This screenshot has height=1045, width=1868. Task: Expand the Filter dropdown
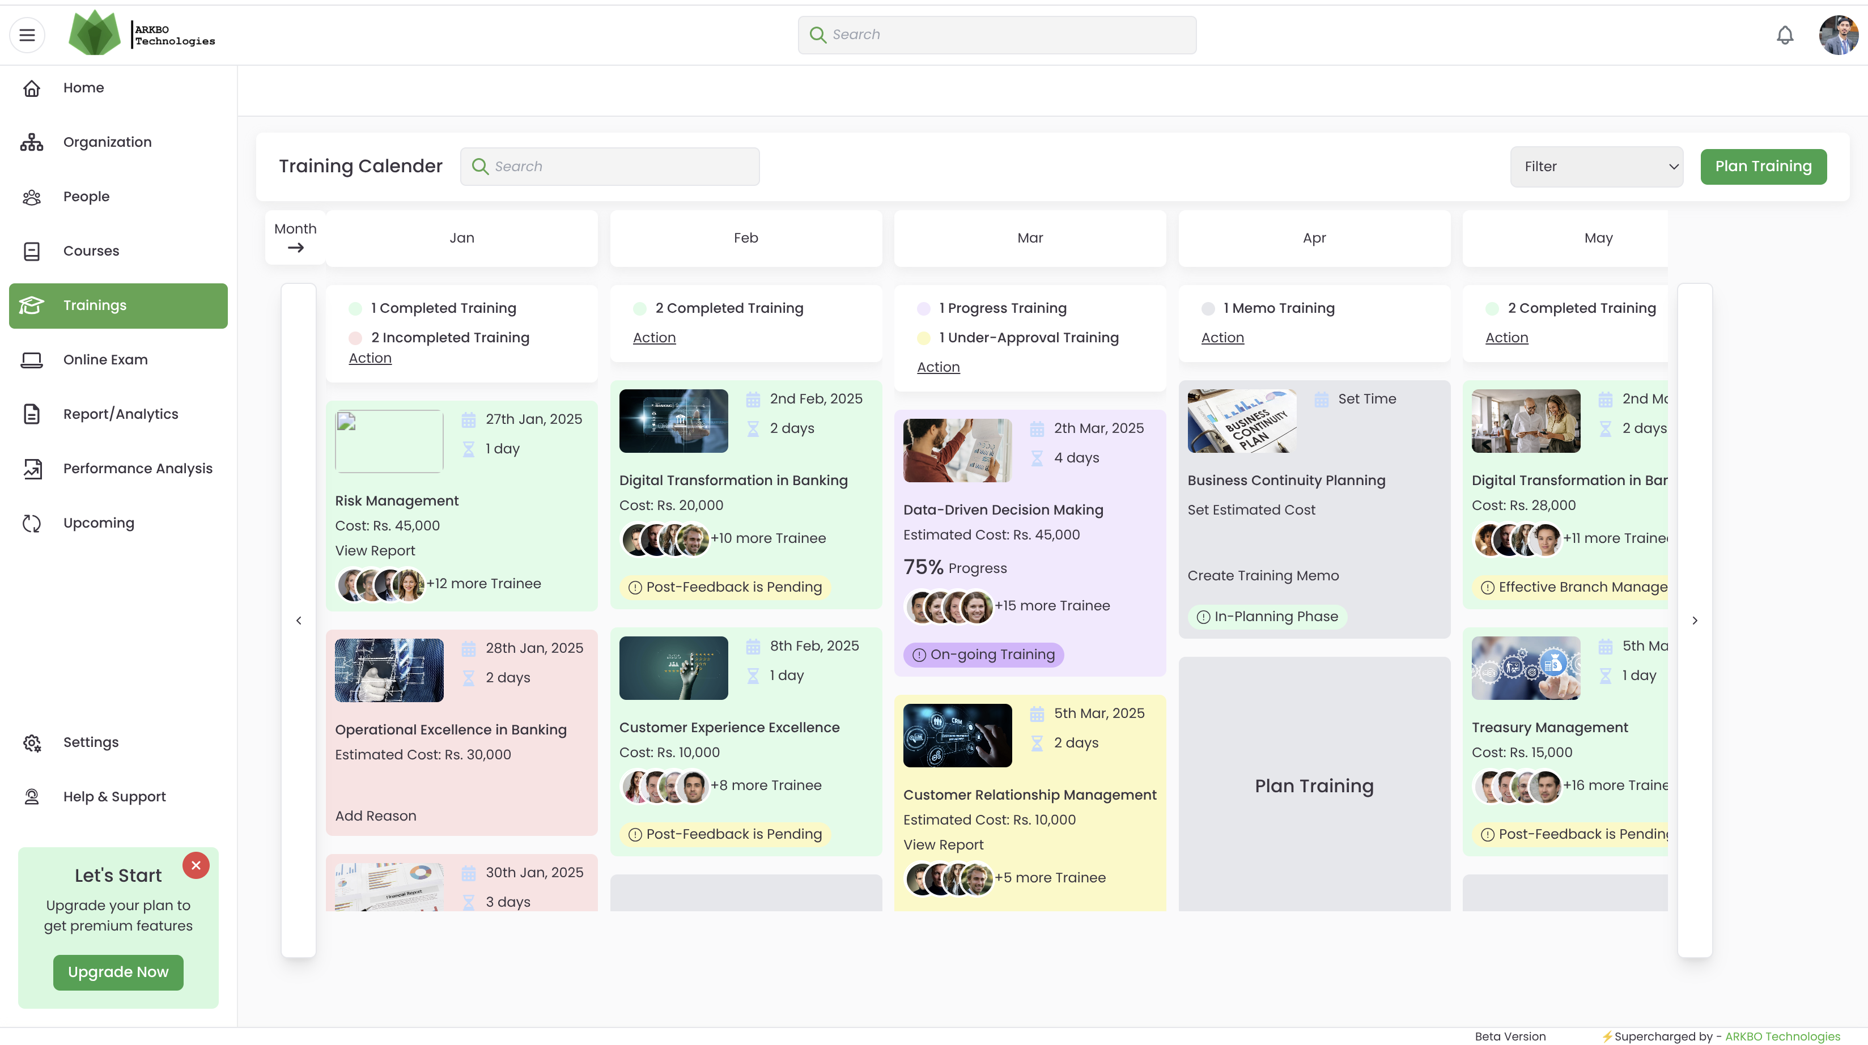coord(1596,167)
